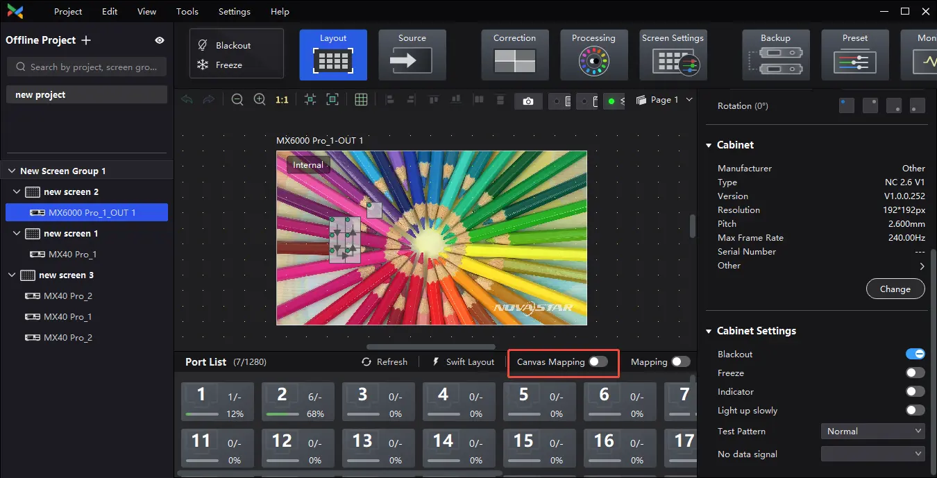Open the Layout module

(x=333, y=55)
